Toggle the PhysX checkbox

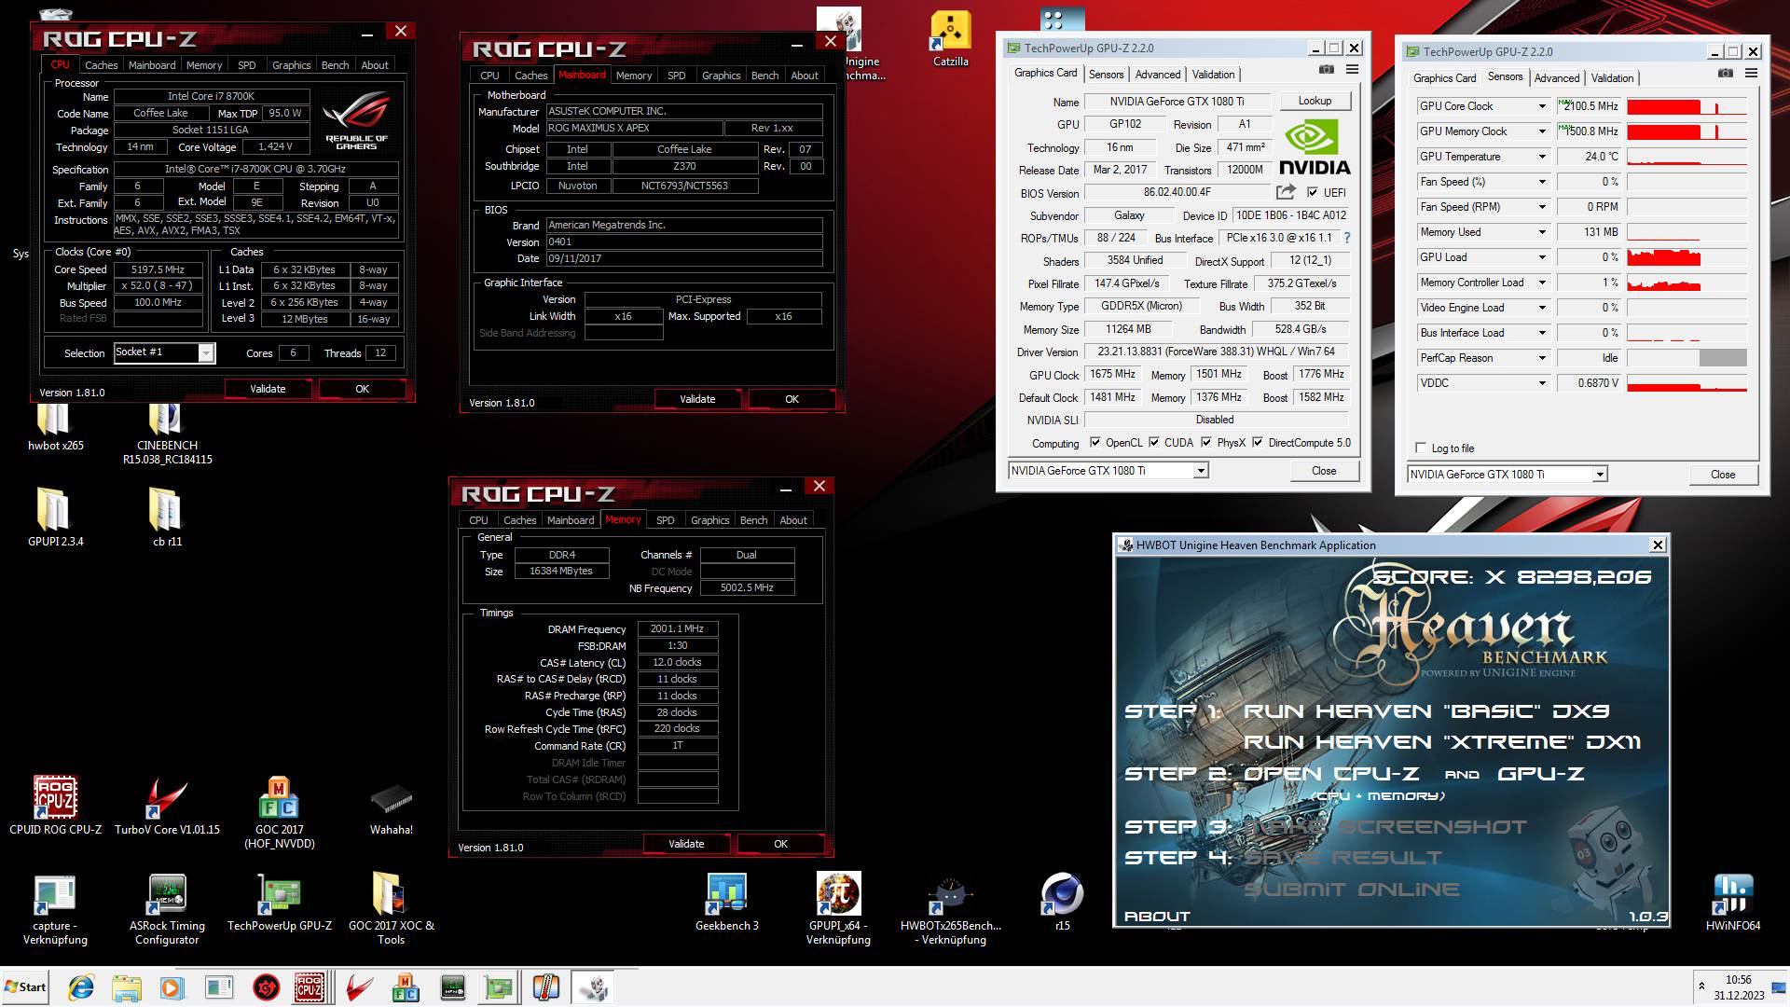1206,443
